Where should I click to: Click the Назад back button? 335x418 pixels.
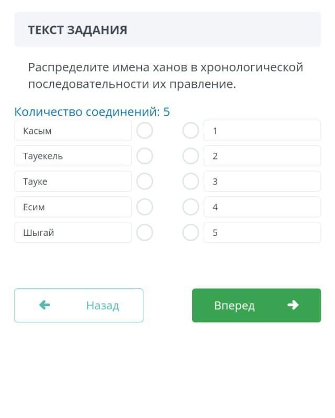pos(79,305)
